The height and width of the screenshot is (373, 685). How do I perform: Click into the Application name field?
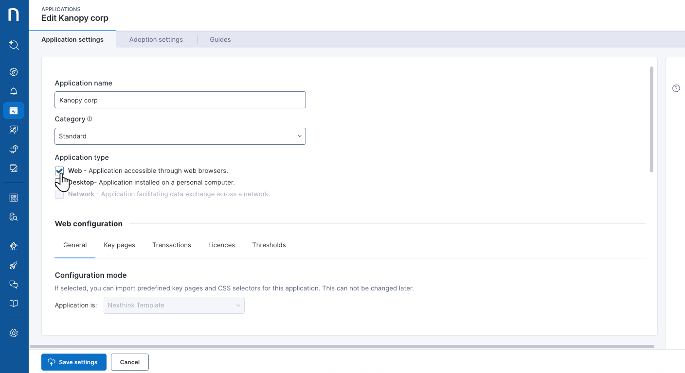180,100
